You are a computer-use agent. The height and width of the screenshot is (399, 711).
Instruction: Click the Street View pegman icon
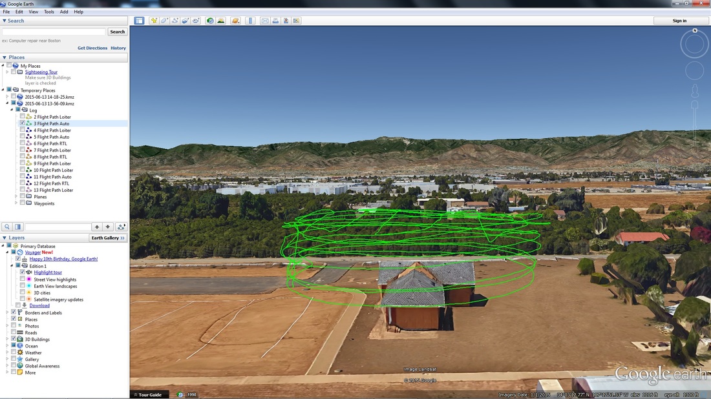click(x=694, y=91)
